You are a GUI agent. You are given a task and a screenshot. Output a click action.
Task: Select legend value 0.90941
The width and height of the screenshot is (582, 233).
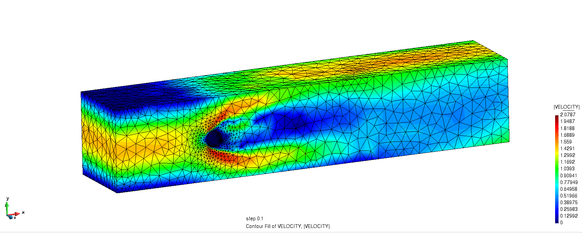(x=569, y=176)
